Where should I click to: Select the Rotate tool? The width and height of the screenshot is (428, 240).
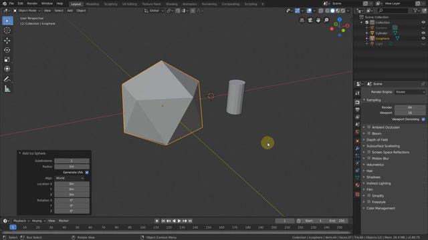pyautogui.click(x=7, y=50)
